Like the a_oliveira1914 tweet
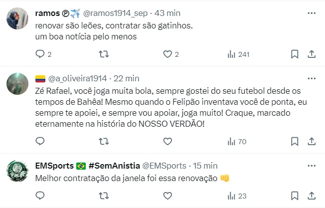The image size is (325, 208). (167, 142)
